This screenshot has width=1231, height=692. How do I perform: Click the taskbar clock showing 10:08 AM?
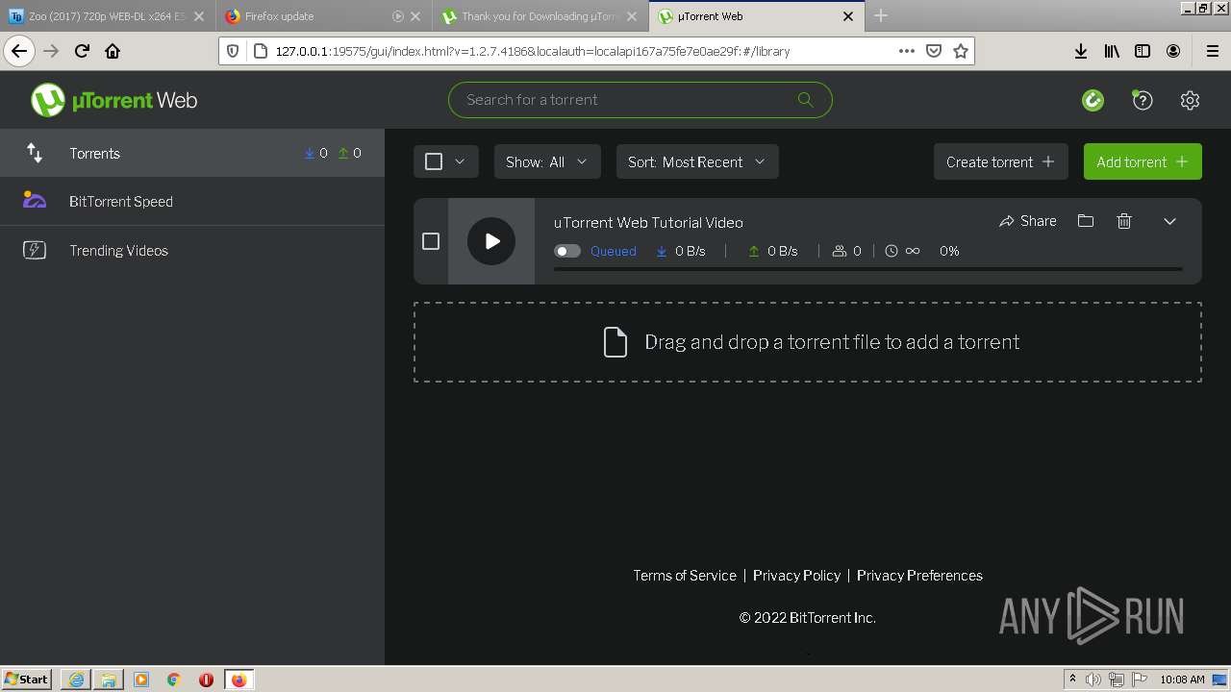(x=1182, y=680)
